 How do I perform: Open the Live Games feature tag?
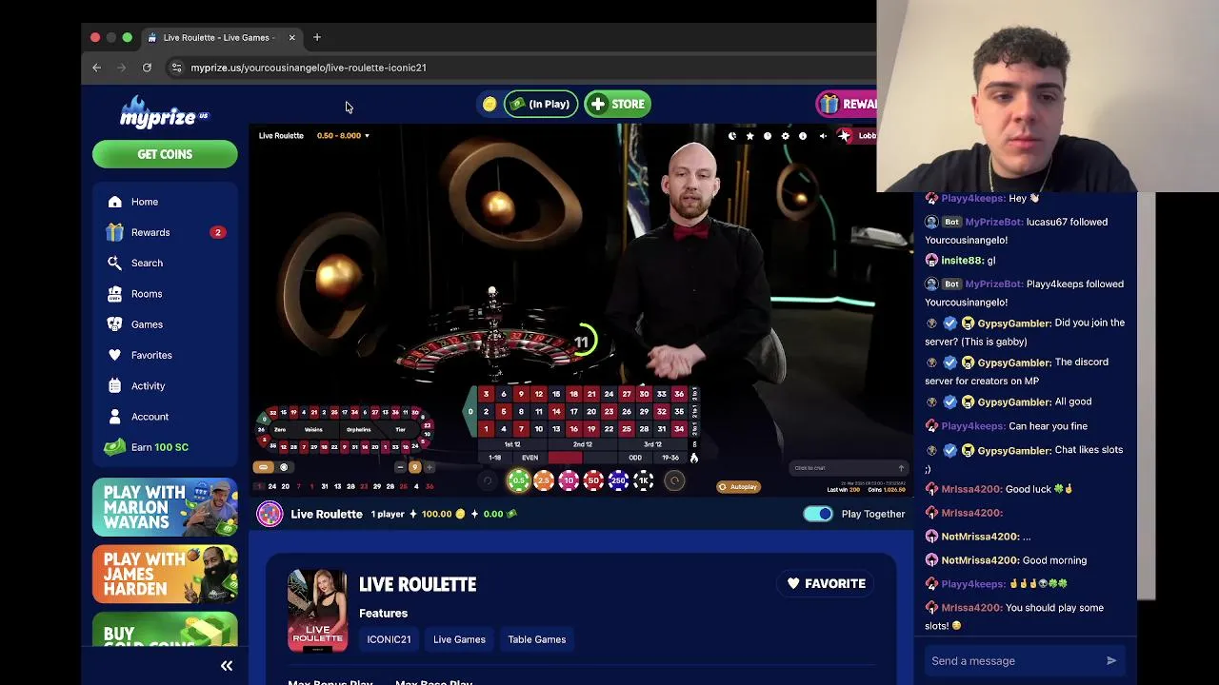click(x=459, y=639)
